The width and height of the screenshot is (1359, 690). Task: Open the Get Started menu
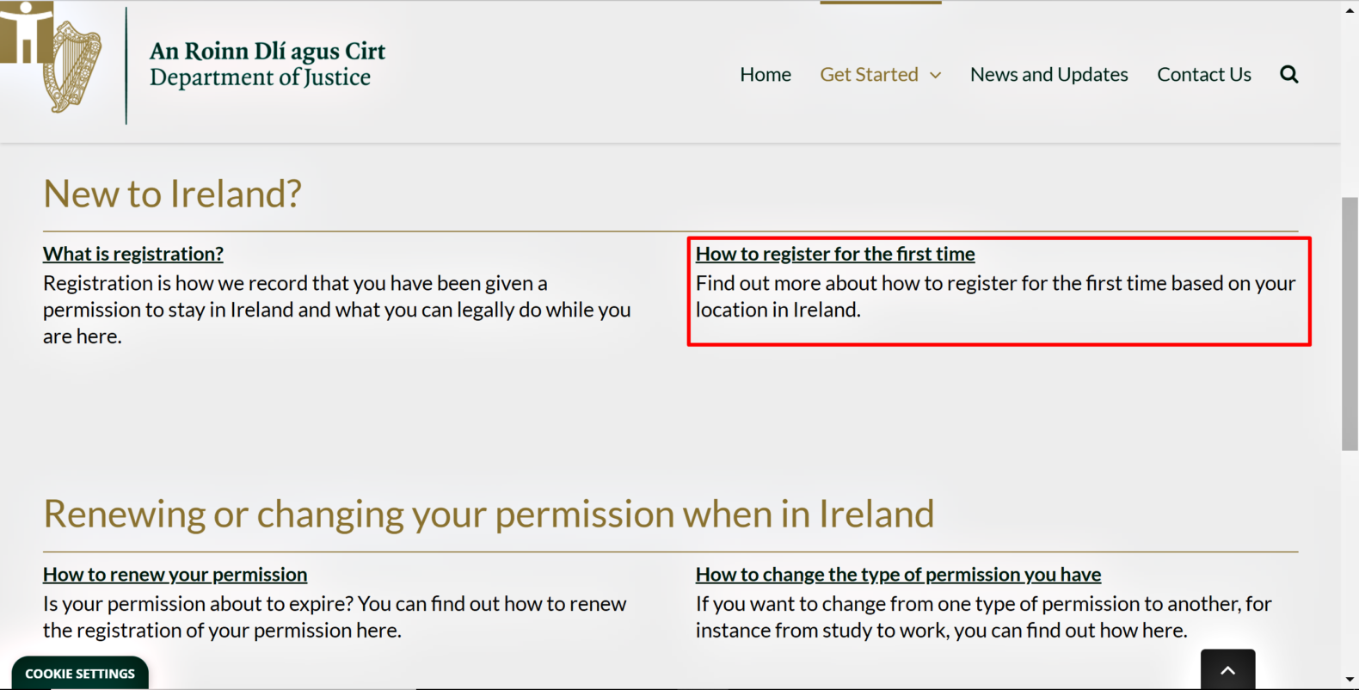click(x=869, y=75)
